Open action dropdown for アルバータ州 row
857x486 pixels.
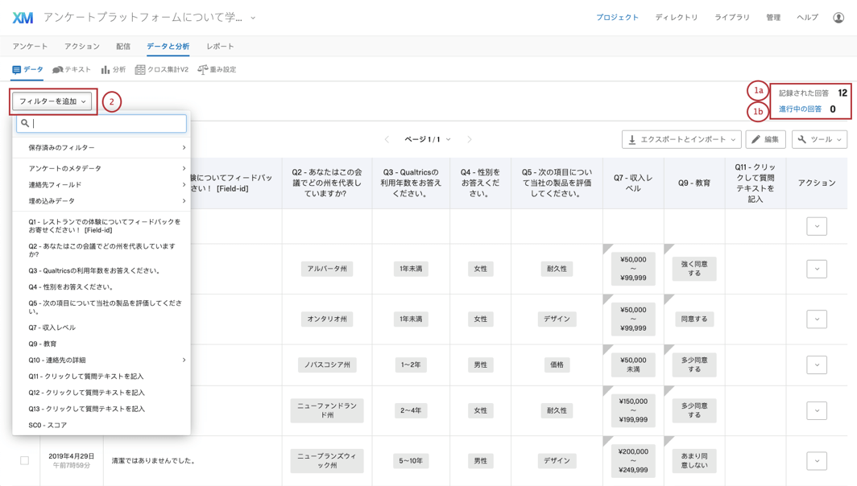(817, 269)
